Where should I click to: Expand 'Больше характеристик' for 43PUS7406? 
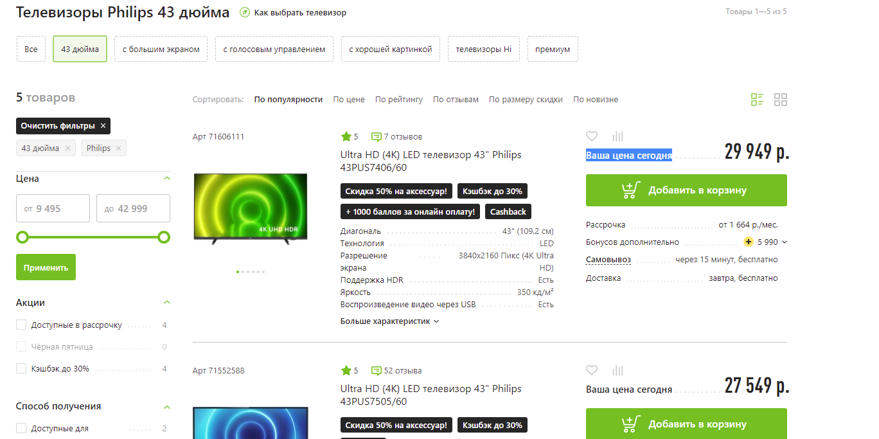tap(389, 321)
